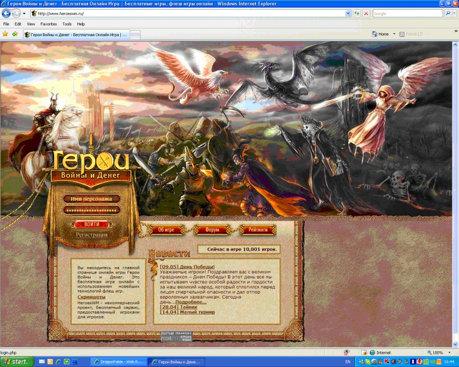Open the Home button dropdown arrow
459x367 pixels.
[394, 34]
